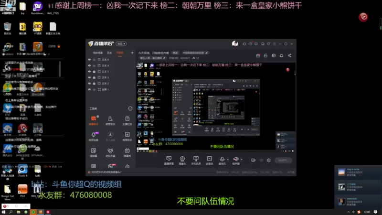Screen dimensions: 382x215
Task: Click the start streaming button
Action: (x=284, y=160)
